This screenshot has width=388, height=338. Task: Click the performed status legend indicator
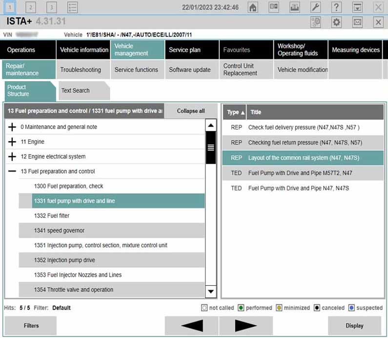pos(241,308)
